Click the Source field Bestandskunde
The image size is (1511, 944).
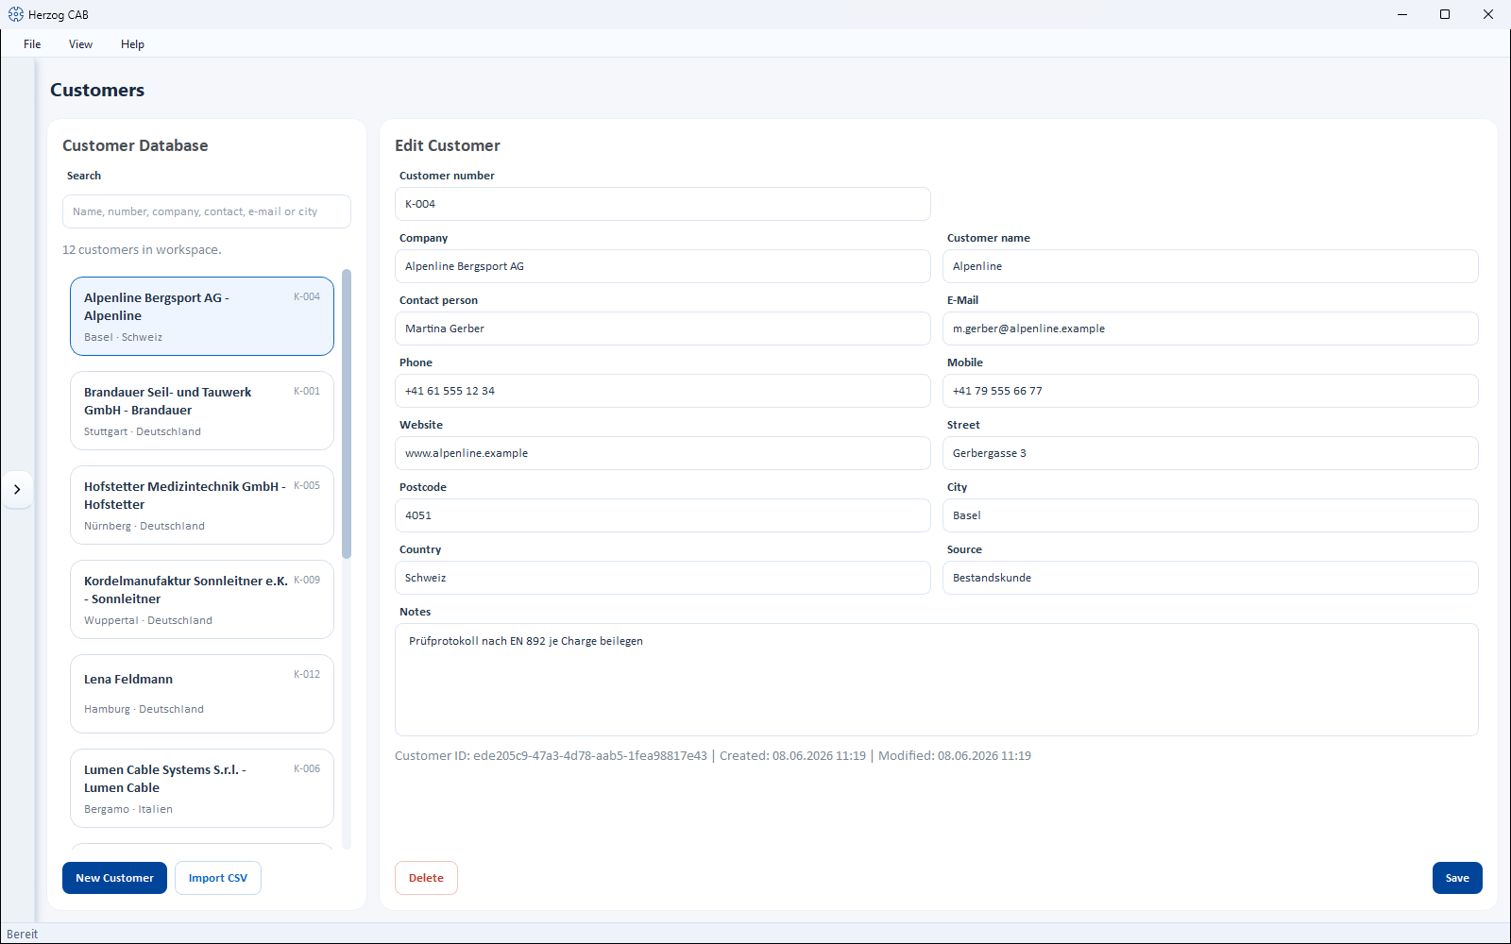(1211, 578)
